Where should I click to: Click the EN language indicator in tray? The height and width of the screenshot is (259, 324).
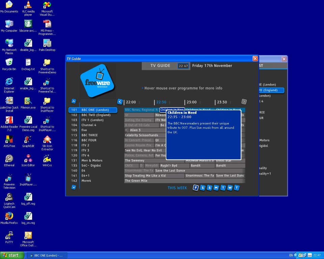(x=291, y=255)
